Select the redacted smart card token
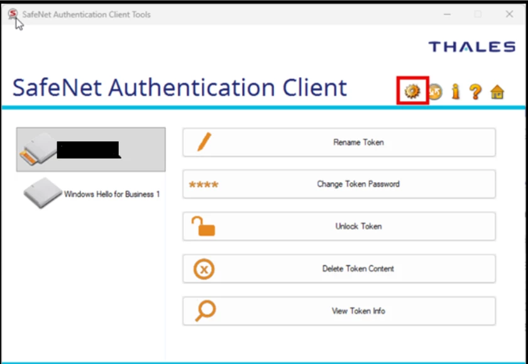 (x=91, y=149)
